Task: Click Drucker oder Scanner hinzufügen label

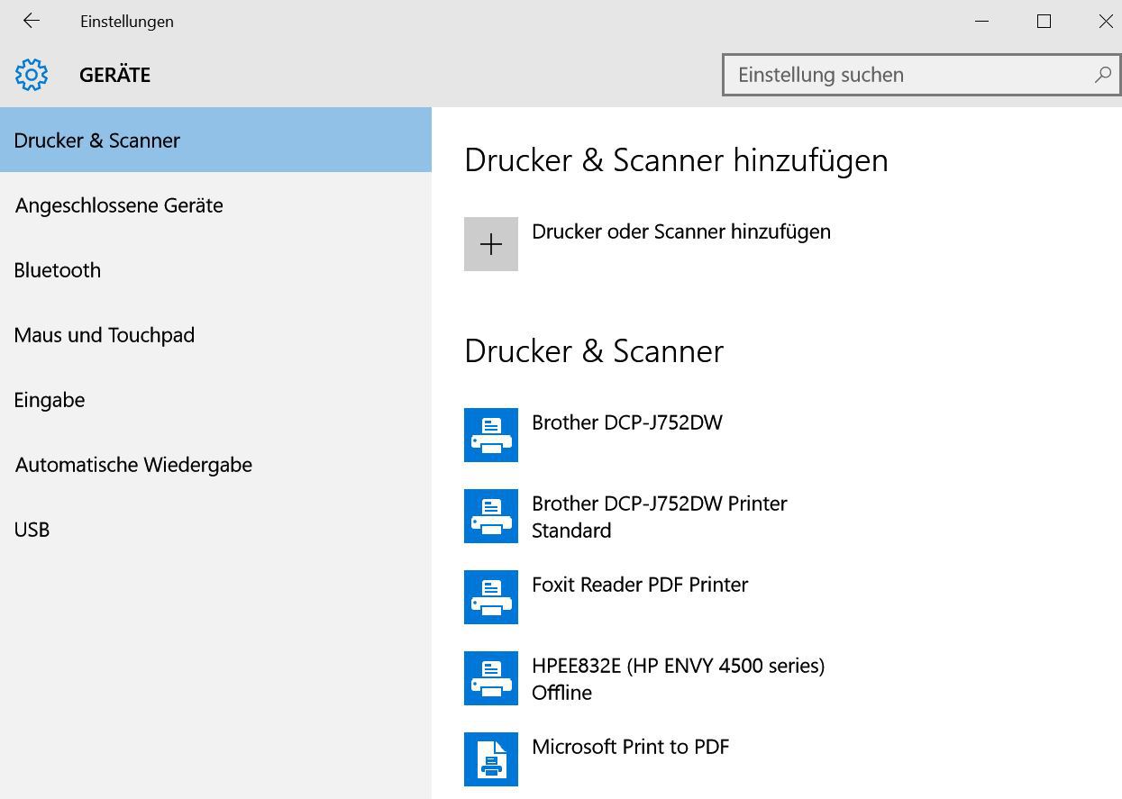Action: pos(681,232)
